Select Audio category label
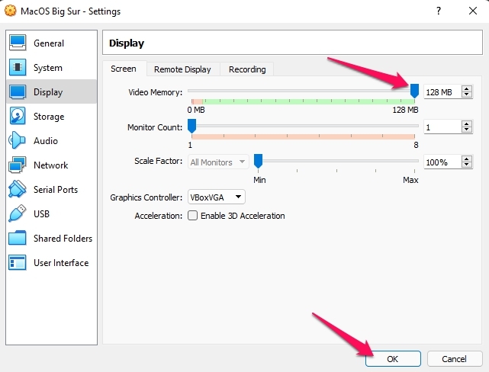 46,140
